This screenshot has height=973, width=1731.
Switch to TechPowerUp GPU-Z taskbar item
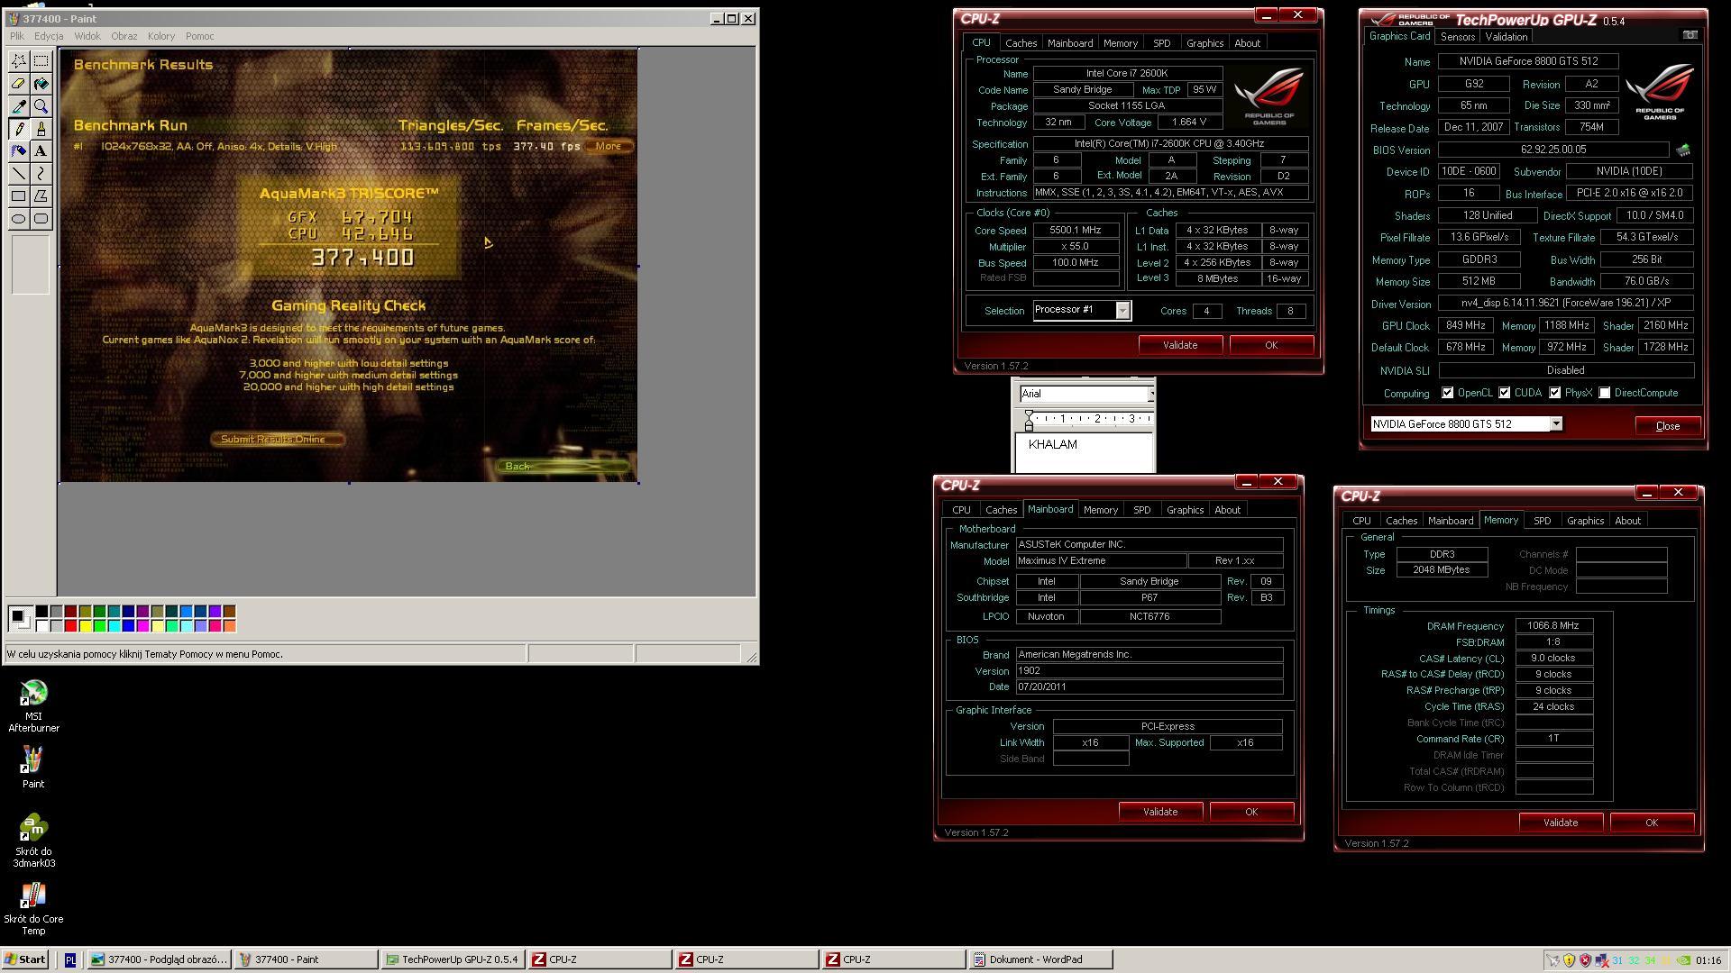pos(452,960)
